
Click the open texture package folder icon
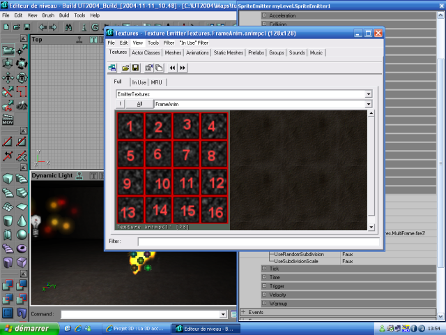[125, 68]
